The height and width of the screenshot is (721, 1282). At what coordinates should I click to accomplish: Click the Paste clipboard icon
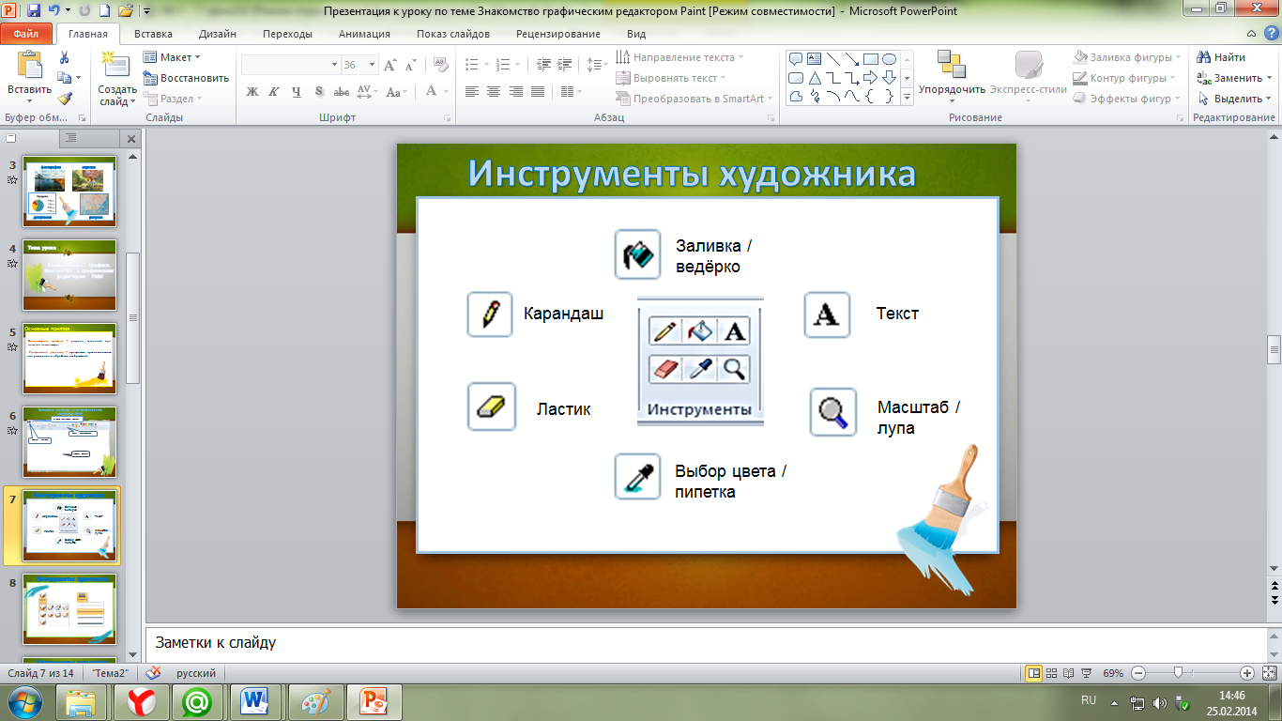(29, 66)
